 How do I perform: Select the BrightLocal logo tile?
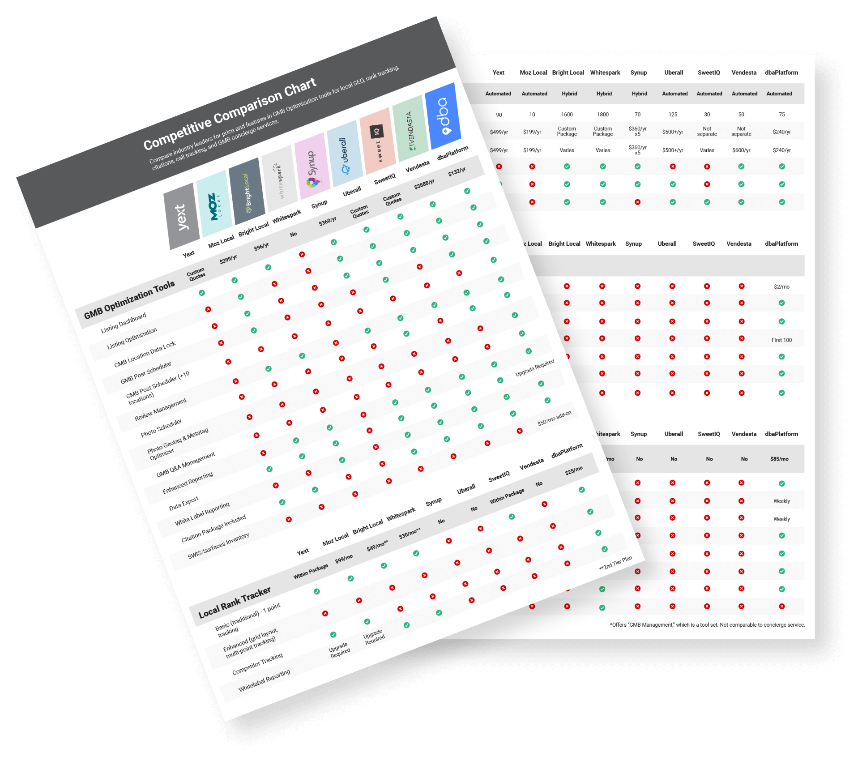coord(247,191)
